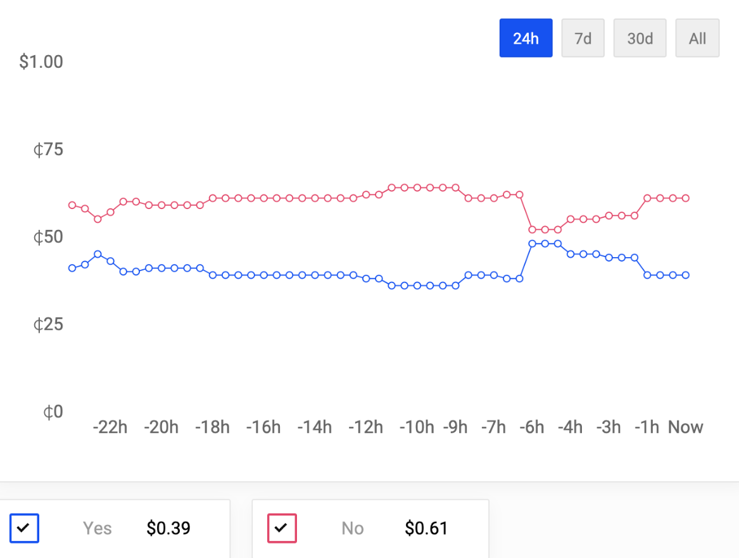Click the -12h time axis label

pos(365,428)
